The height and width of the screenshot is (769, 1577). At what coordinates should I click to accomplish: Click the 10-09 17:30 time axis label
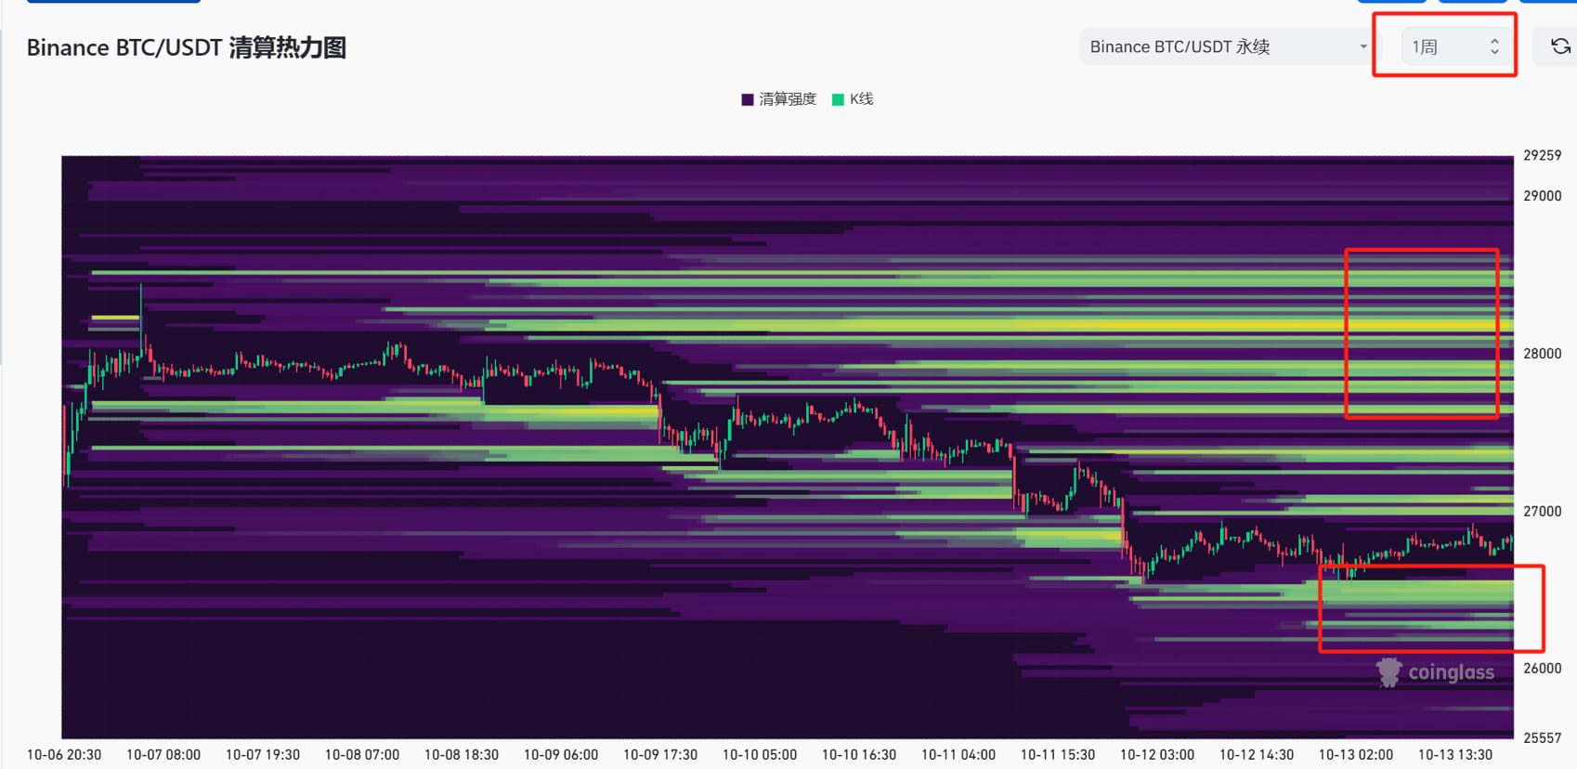point(660,755)
